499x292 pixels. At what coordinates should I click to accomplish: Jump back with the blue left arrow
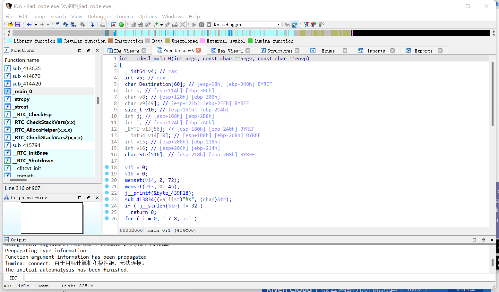pyautogui.click(x=29, y=25)
